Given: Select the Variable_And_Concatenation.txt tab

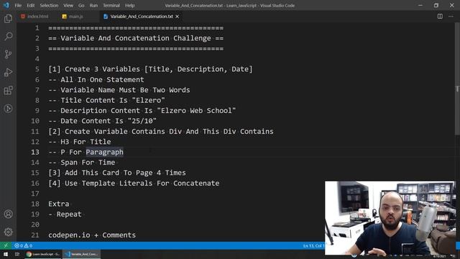Looking at the screenshot, I should [142, 17].
